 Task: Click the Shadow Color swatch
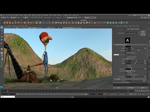tap(128, 69)
